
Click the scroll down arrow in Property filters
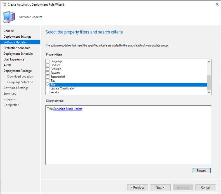tap(209, 92)
